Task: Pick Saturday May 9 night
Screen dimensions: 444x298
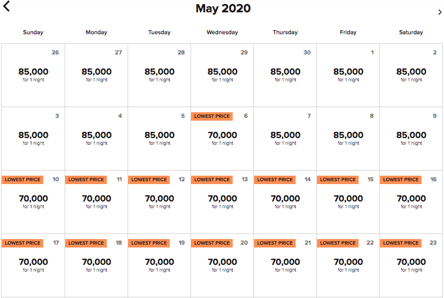Action: pos(411,139)
